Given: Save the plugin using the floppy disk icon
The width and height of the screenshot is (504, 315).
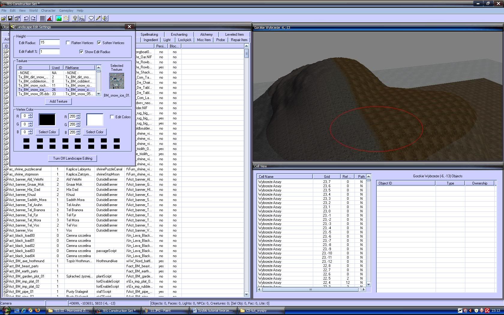Looking at the screenshot, I should point(10,18).
